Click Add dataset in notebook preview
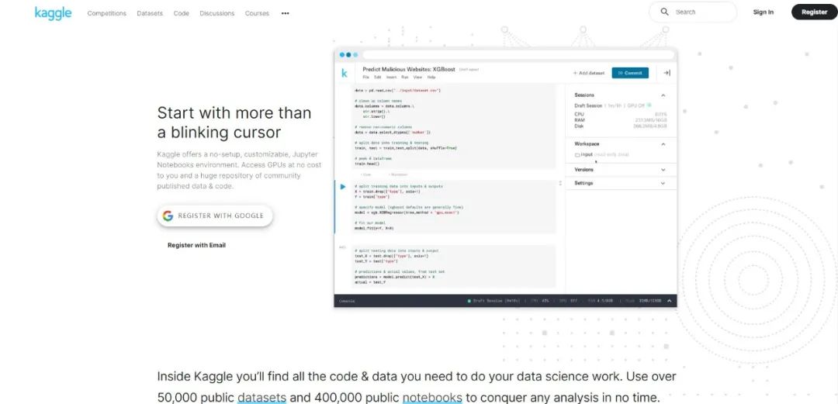The image size is (838, 404). tap(588, 73)
